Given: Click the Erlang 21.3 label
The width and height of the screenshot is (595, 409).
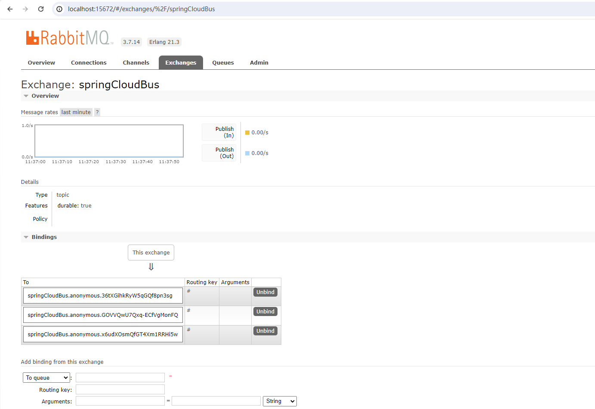Looking at the screenshot, I should 164,42.
